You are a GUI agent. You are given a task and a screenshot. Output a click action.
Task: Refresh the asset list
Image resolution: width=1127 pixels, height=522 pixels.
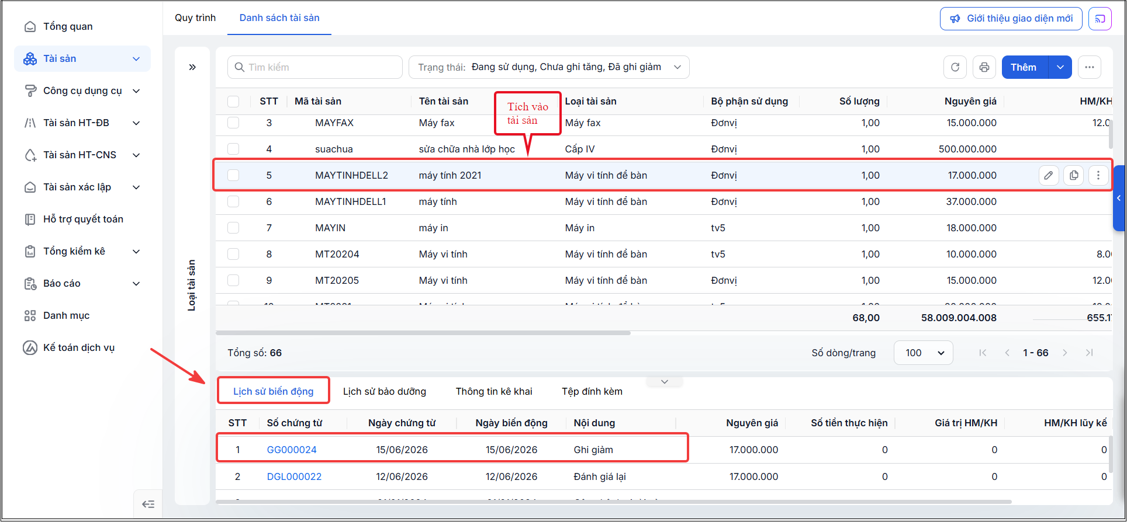click(955, 67)
